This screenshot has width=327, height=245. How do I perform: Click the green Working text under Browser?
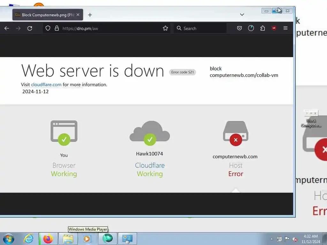point(64,174)
